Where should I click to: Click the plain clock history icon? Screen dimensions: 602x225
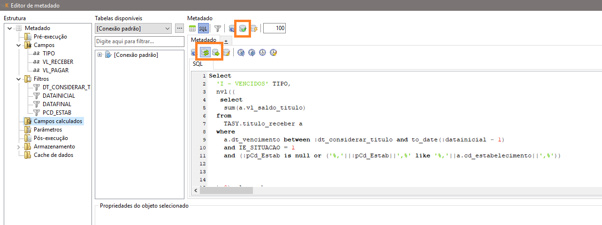tap(262, 52)
